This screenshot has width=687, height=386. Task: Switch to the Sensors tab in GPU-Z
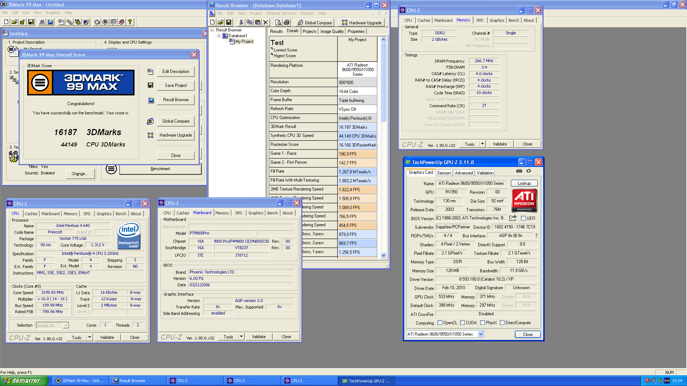click(444, 173)
